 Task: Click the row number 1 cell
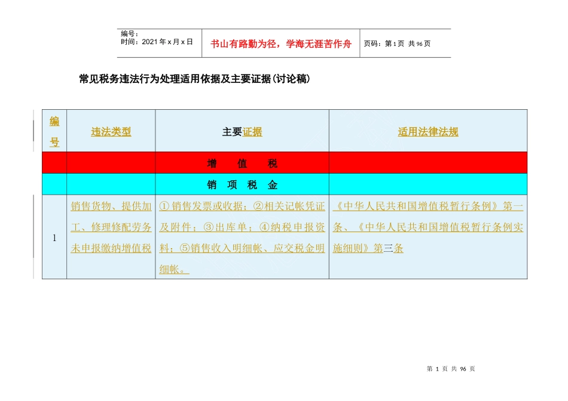(x=54, y=237)
